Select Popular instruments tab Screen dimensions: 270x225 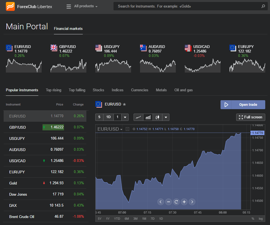[22, 90]
